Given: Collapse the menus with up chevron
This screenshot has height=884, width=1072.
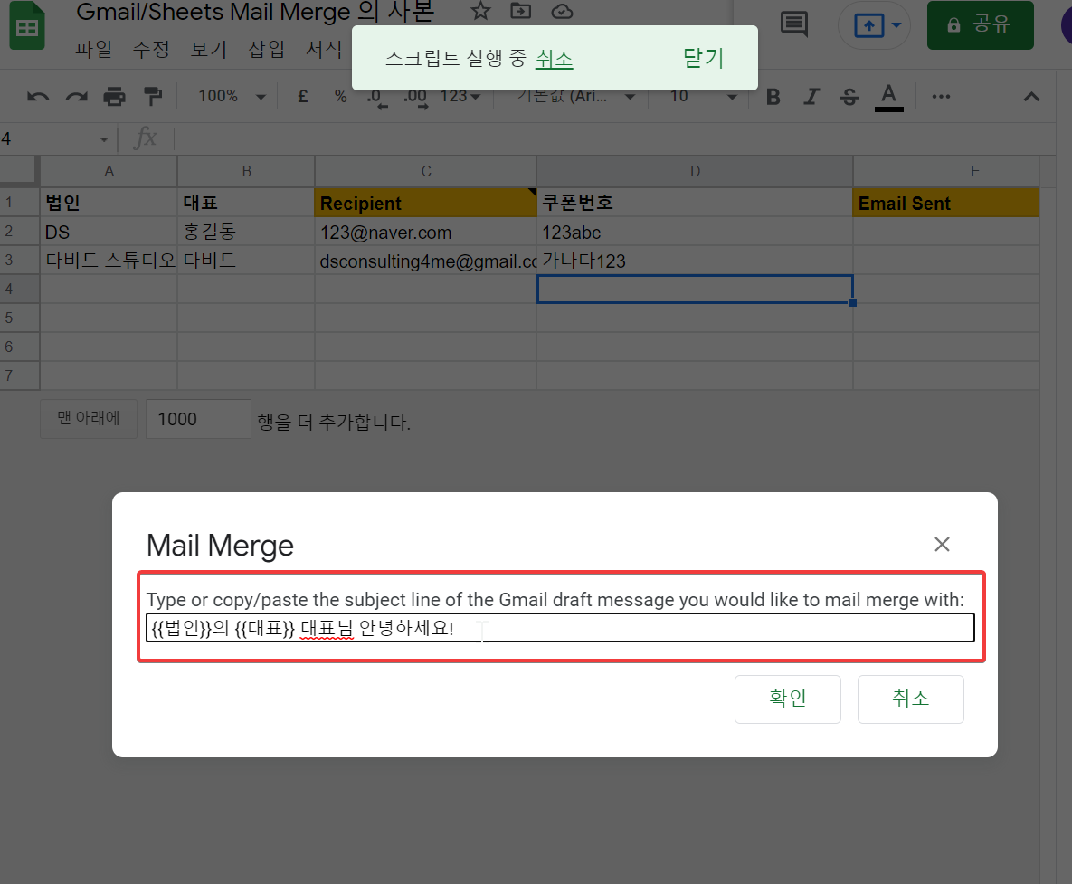Looking at the screenshot, I should click(x=1031, y=97).
